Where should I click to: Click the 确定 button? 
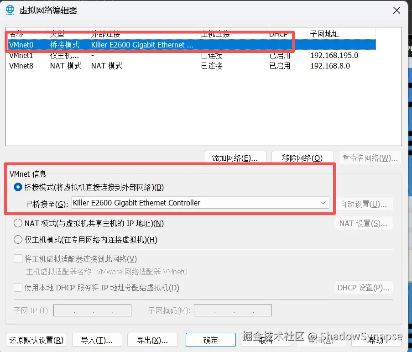(x=210, y=340)
